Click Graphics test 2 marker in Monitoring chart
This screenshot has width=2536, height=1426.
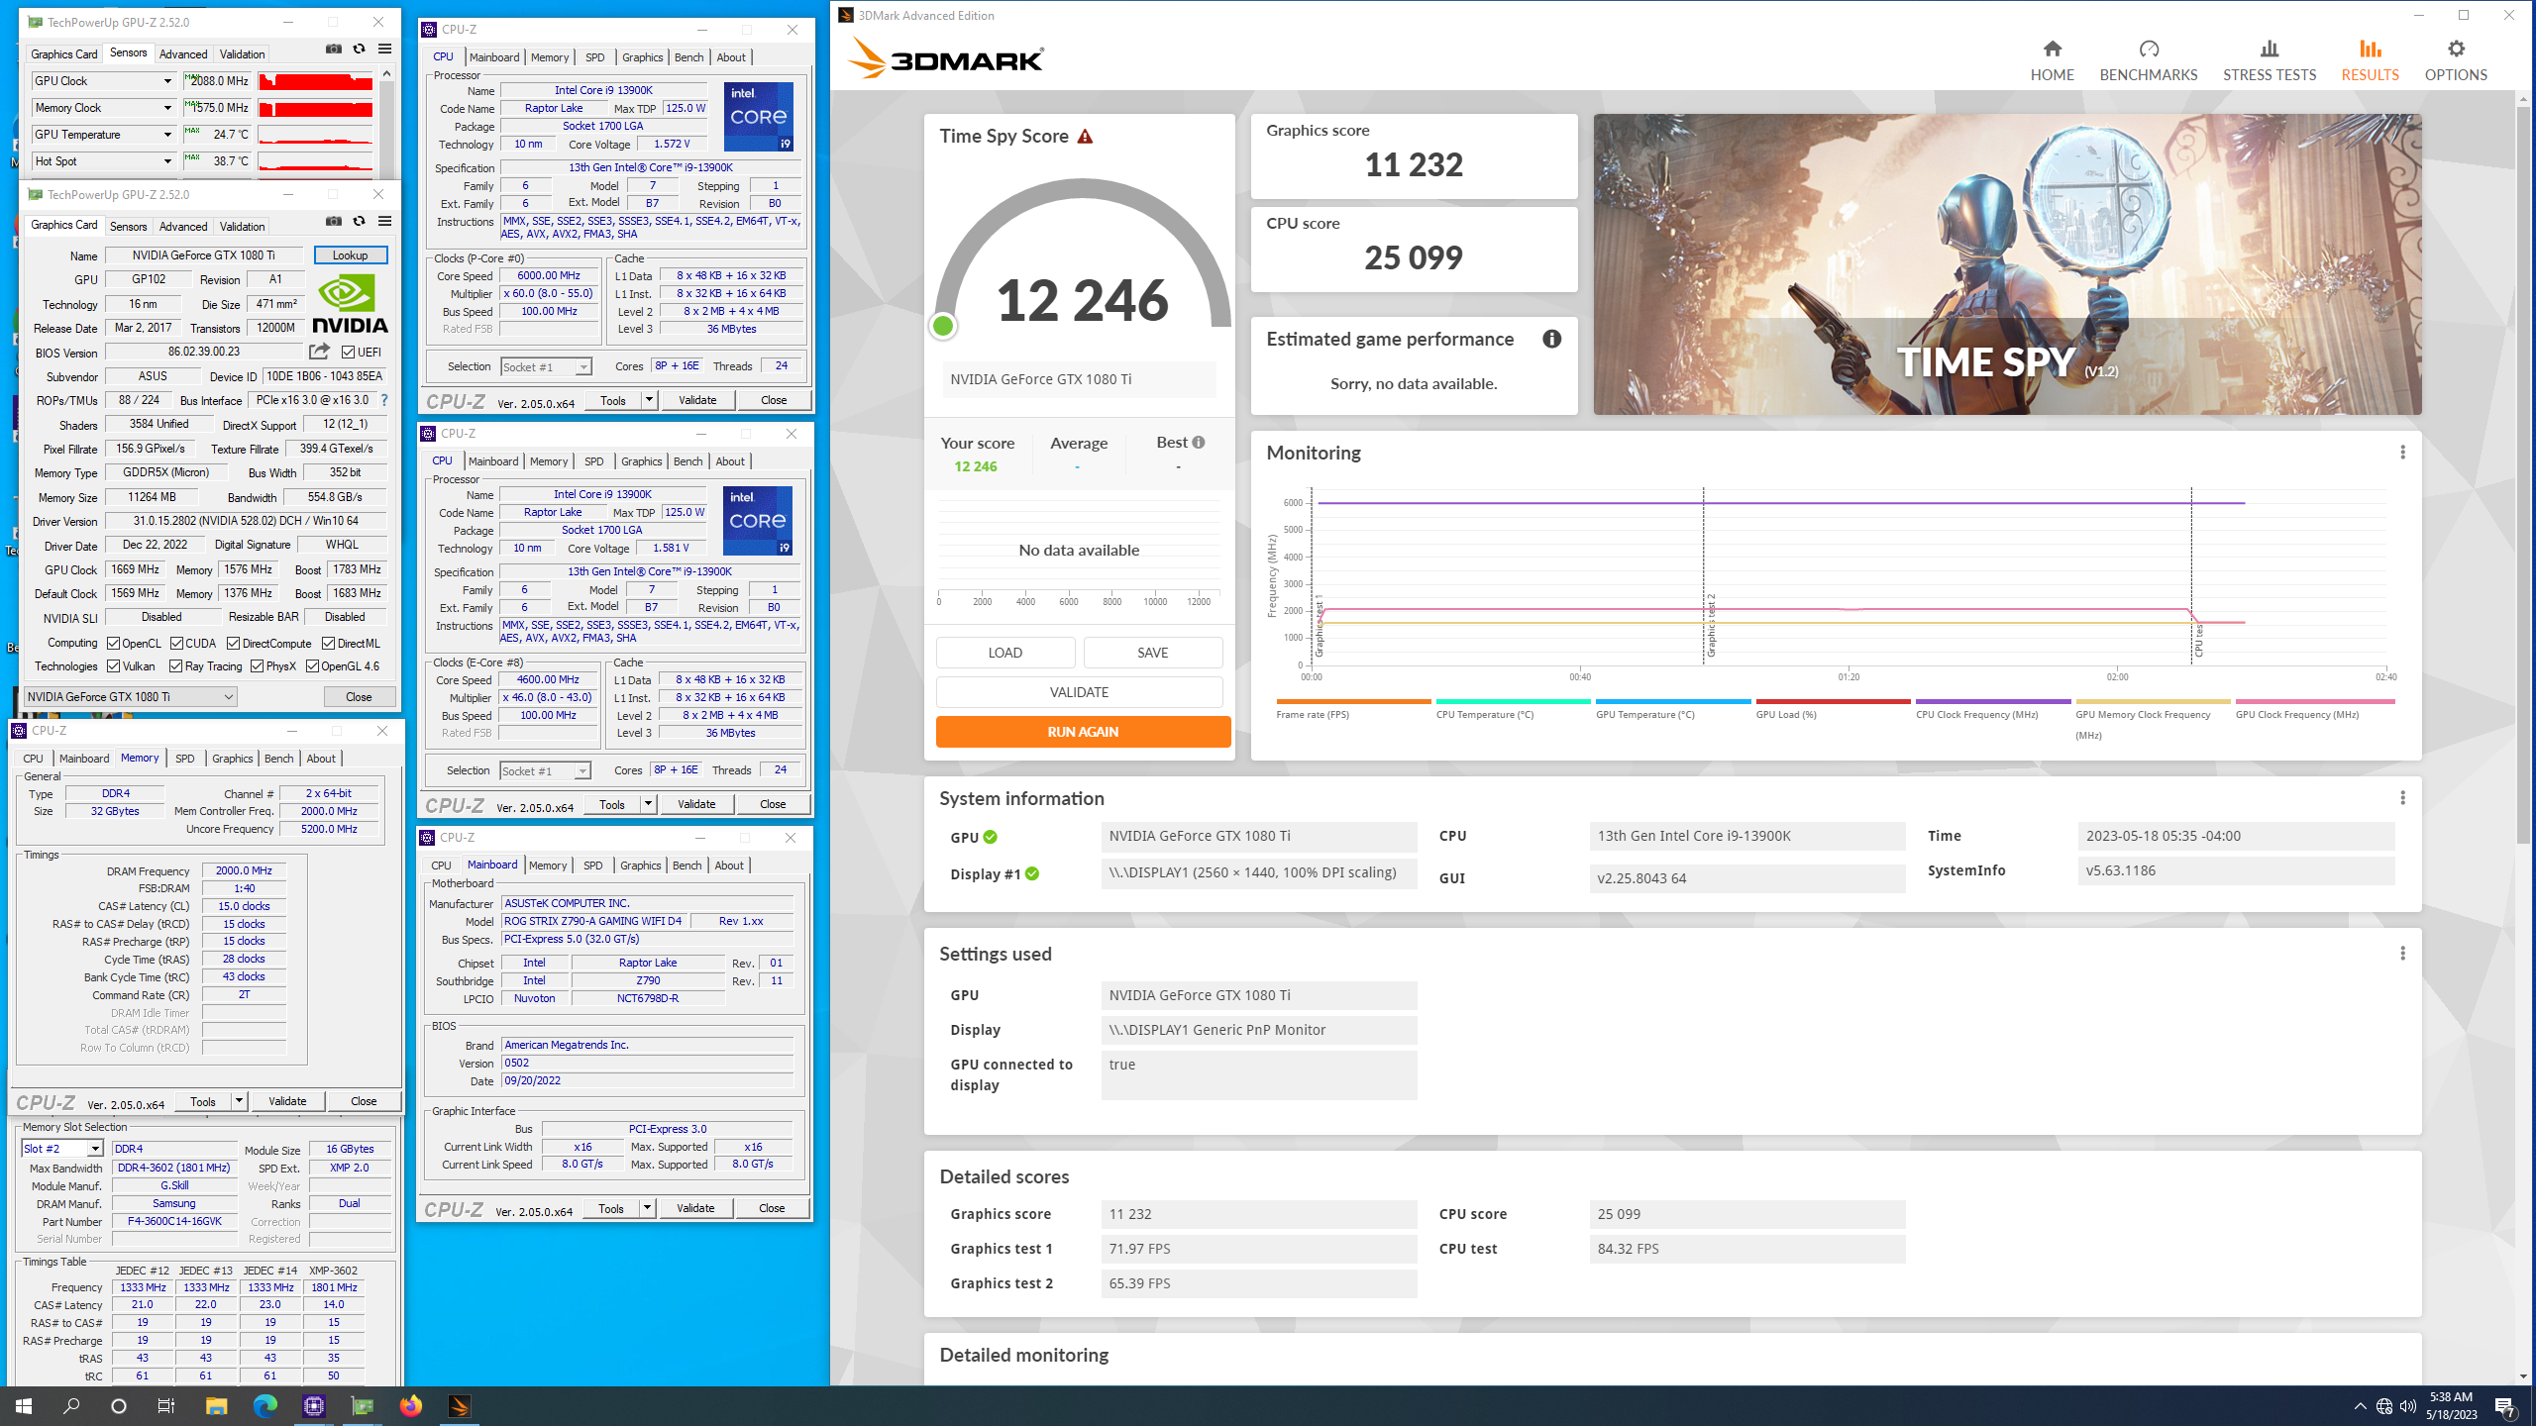click(x=1710, y=626)
